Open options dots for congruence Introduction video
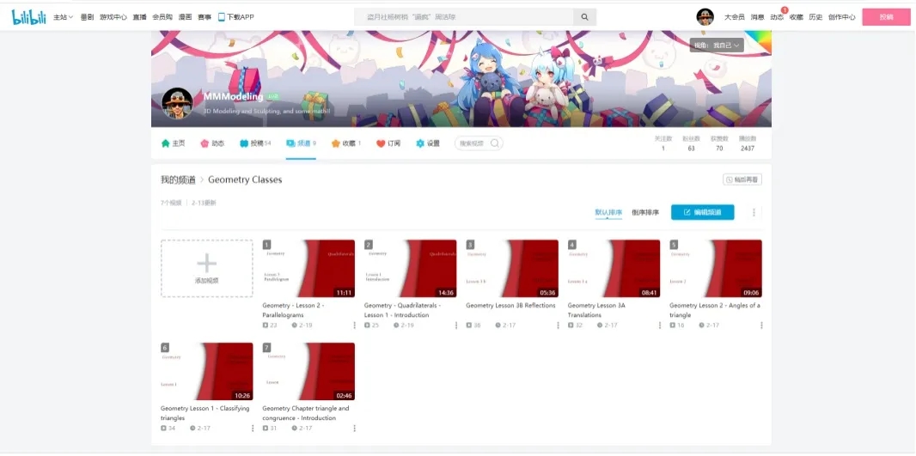Viewport: 916px width, 456px height. pos(354,428)
